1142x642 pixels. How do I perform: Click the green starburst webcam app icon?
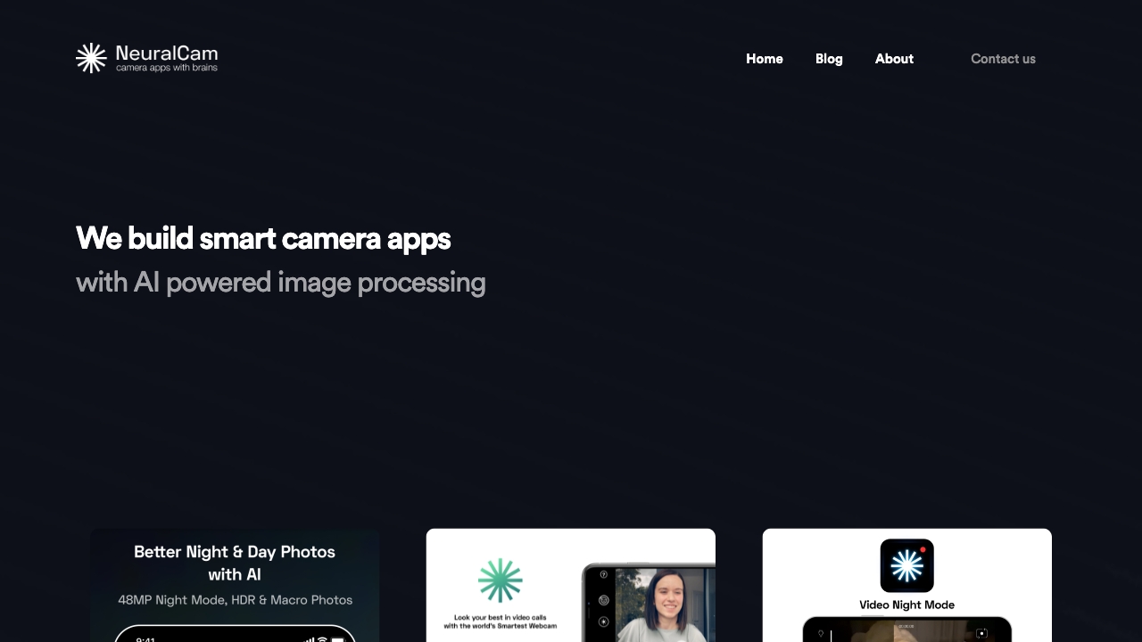pyautogui.click(x=501, y=580)
